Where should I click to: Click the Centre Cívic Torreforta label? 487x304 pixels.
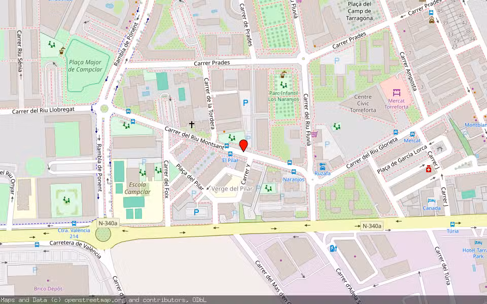[x=363, y=103]
